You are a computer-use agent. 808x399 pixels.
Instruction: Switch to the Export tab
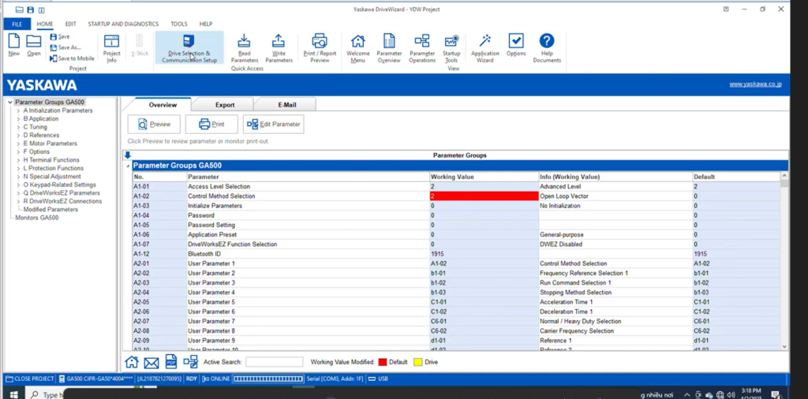click(225, 104)
